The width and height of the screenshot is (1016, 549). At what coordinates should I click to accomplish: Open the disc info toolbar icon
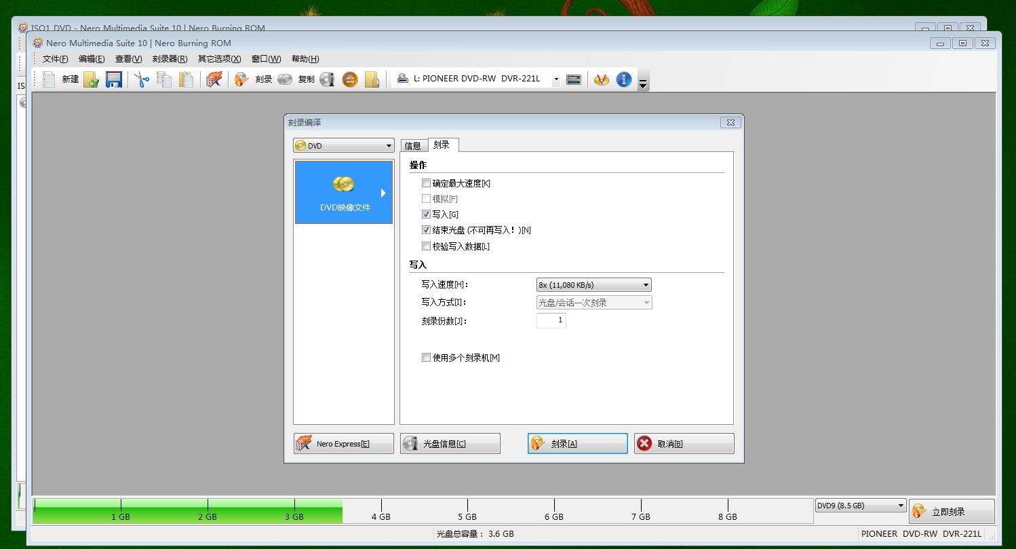coord(328,79)
